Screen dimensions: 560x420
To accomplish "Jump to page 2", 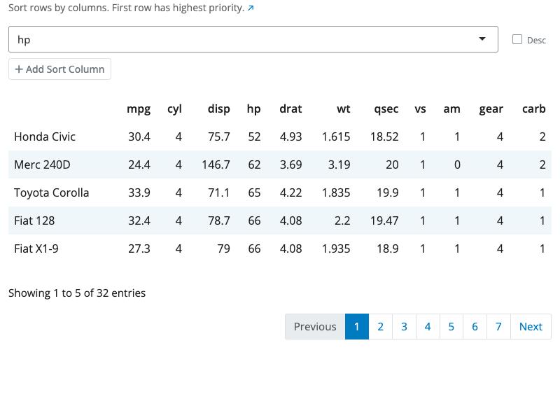I will [380, 327].
